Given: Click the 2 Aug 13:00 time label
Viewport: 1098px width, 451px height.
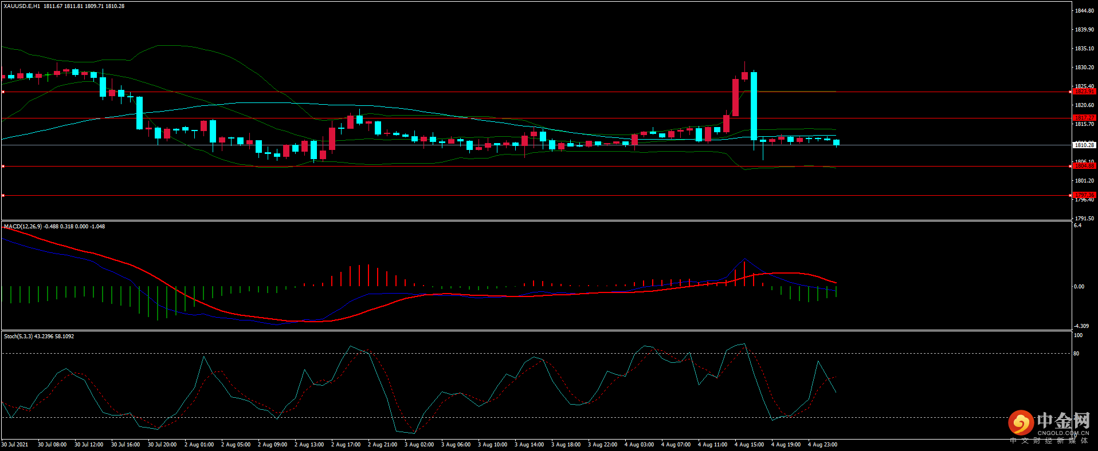Looking at the screenshot, I should point(309,445).
